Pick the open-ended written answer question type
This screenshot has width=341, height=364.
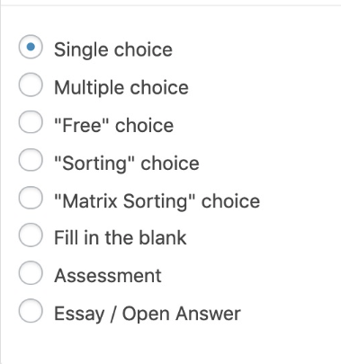[31, 310]
